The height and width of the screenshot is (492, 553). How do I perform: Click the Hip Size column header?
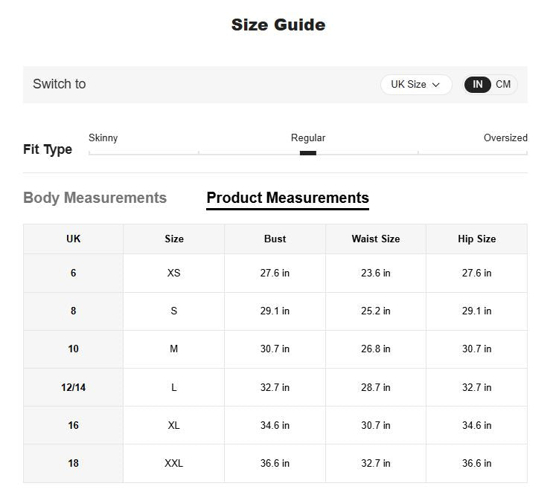pyautogui.click(x=476, y=239)
